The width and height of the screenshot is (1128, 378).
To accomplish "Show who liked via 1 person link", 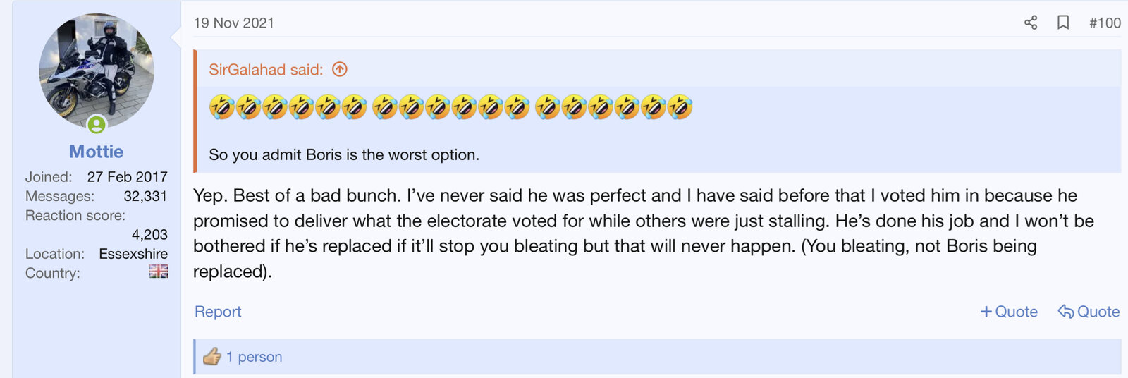I will (x=254, y=357).
